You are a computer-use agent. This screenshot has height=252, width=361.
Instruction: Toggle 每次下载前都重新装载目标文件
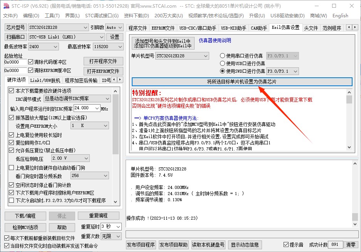[7, 238]
